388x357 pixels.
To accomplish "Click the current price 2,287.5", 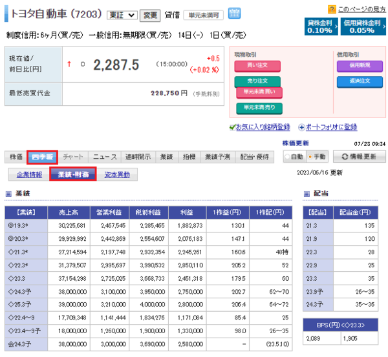I will (116, 65).
